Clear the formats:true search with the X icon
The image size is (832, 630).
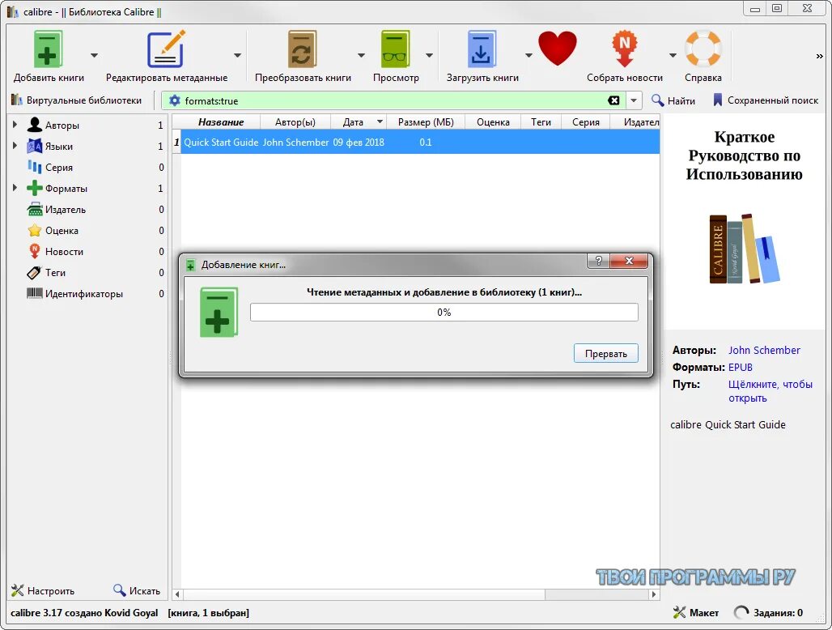(x=613, y=100)
